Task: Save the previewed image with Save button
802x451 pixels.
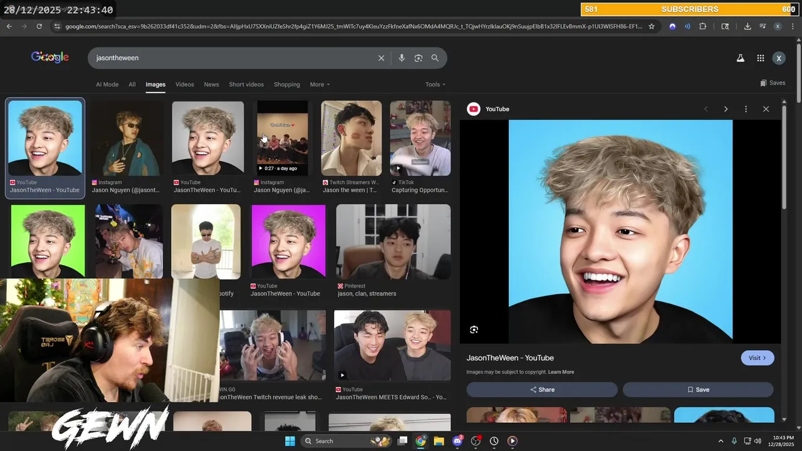Action: 698,390
